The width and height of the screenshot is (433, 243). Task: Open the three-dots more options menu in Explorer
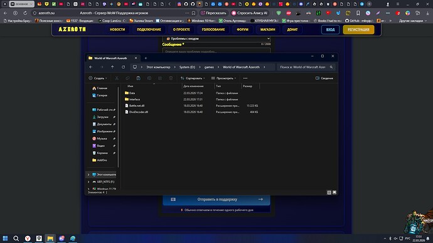245,78
